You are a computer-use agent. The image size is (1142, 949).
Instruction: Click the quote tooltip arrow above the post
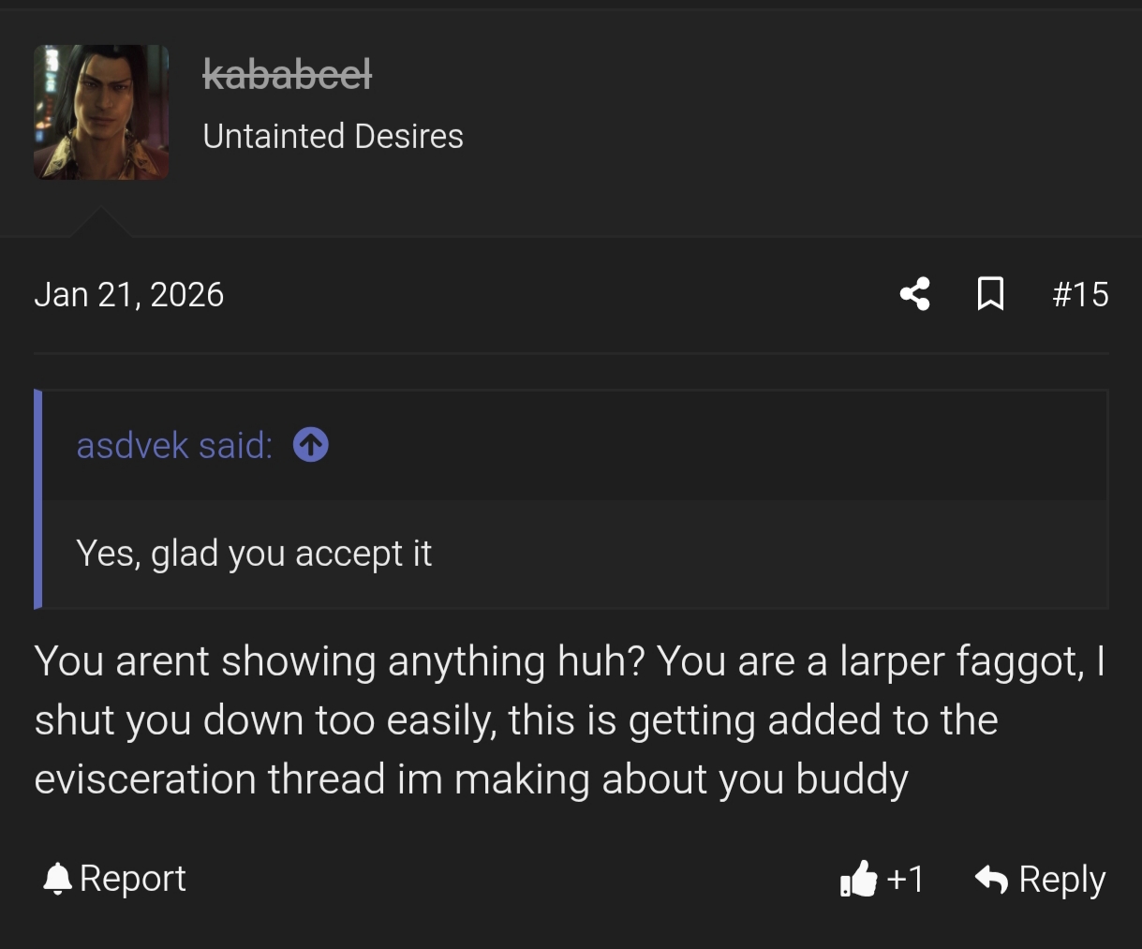click(x=100, y=225)
